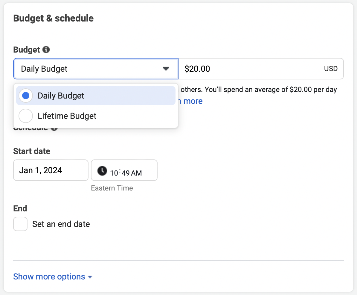Select the Daily Budget radio button
Viewport: 357px width, 295px height.
(x=25, y=96)
